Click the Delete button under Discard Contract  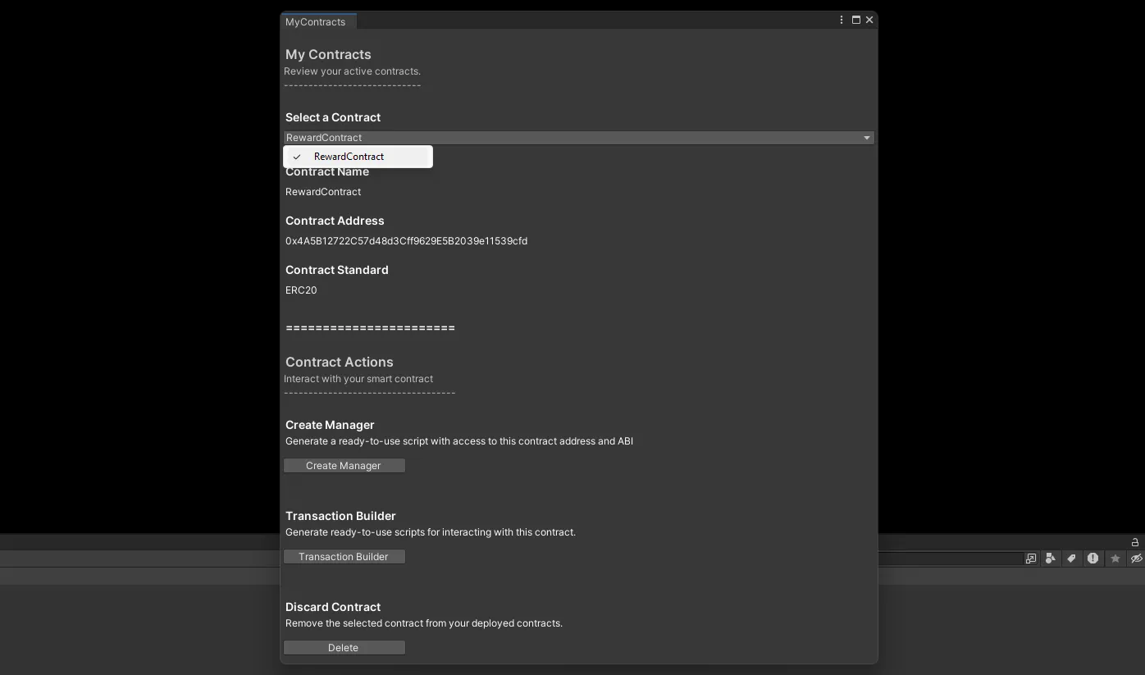(x=344, y=647)
